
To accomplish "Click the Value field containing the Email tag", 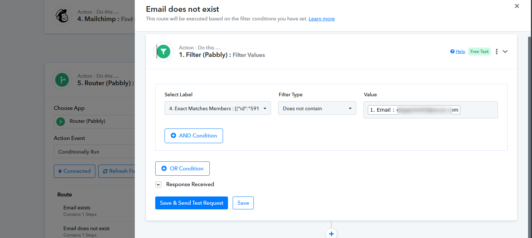I will tap(431, 110).
